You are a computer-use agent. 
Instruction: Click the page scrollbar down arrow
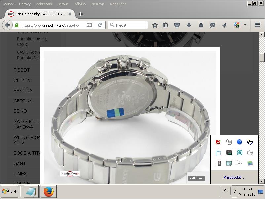(262, 181)
